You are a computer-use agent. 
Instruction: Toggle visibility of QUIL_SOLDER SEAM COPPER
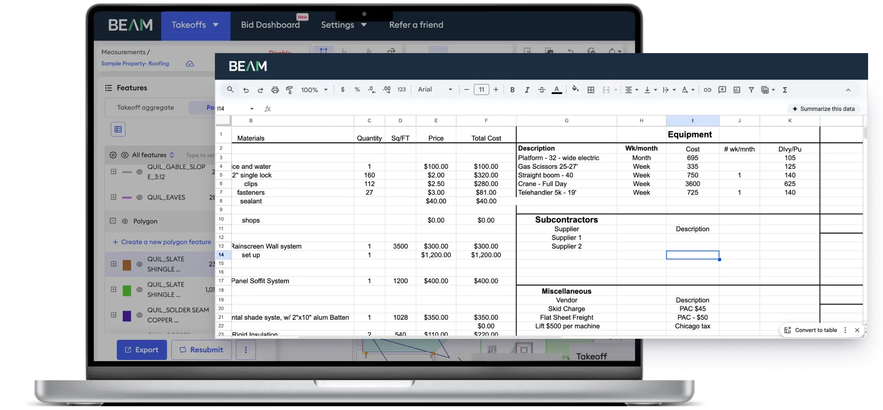coord(139,315)
